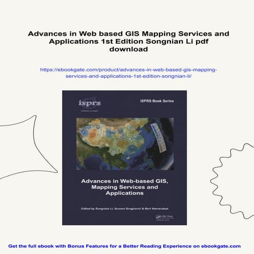Screen dimensions: 254x254
Task: Click the CRC Press logo on cover
Action: pyautogui.click(x=165, y=218)
